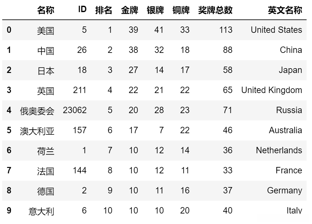Screen dimensions: 312x224
Task: Click the 美国 name cell
Action: pos(45,30)
